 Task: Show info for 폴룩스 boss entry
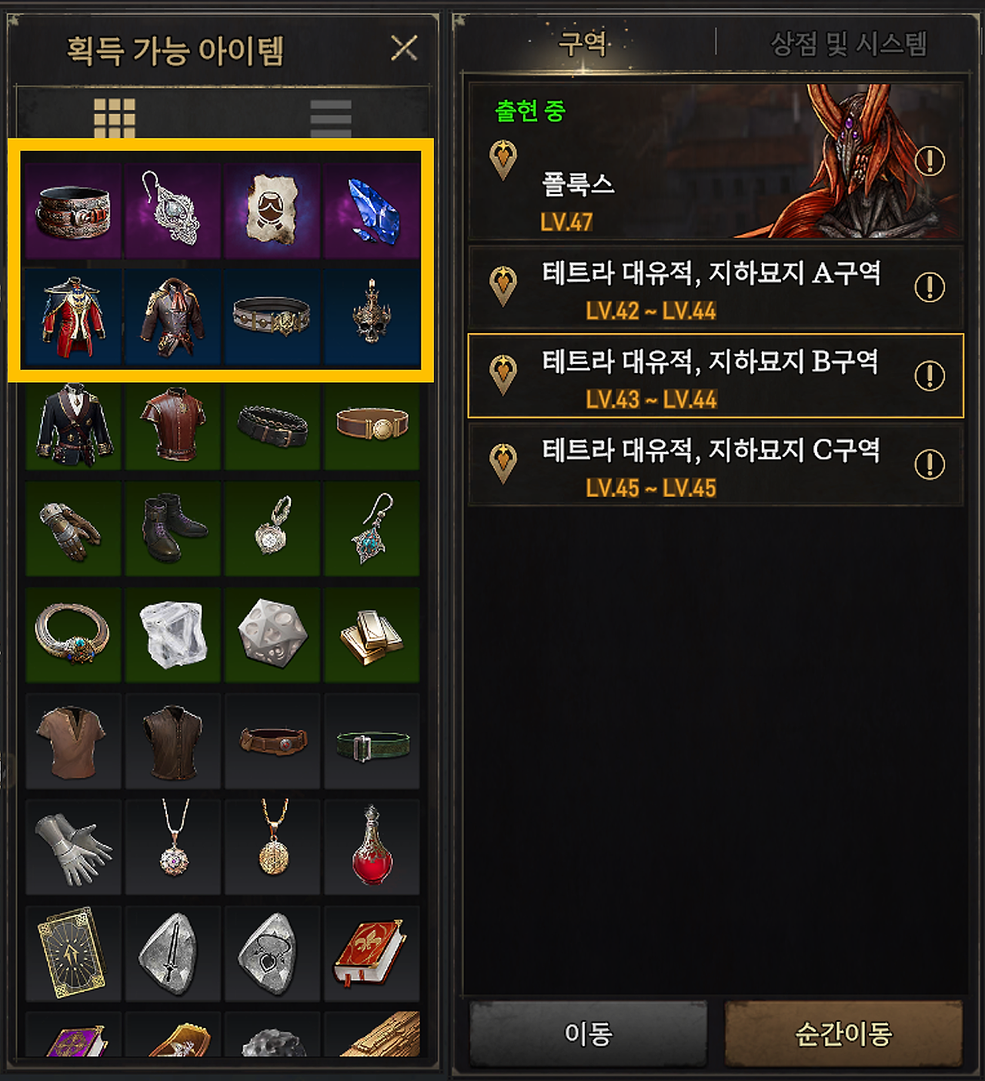930,161
